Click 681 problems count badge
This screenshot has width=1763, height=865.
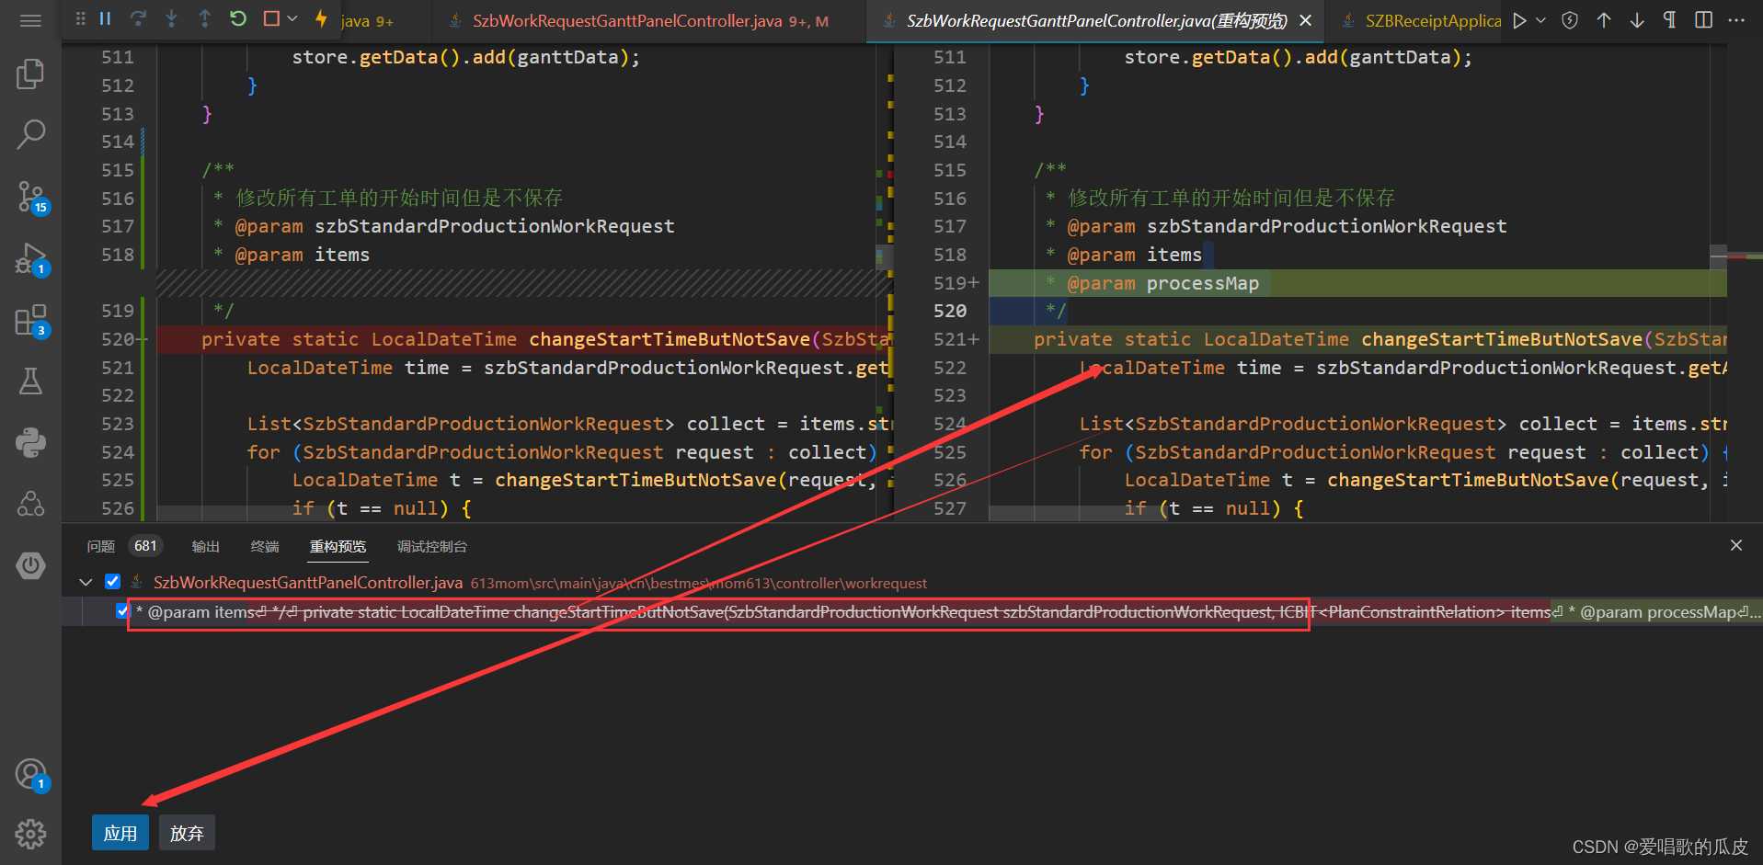tap(145, 546)
